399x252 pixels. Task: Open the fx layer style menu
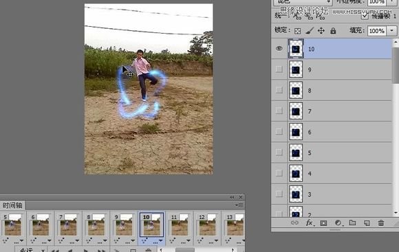pos(310,222)
